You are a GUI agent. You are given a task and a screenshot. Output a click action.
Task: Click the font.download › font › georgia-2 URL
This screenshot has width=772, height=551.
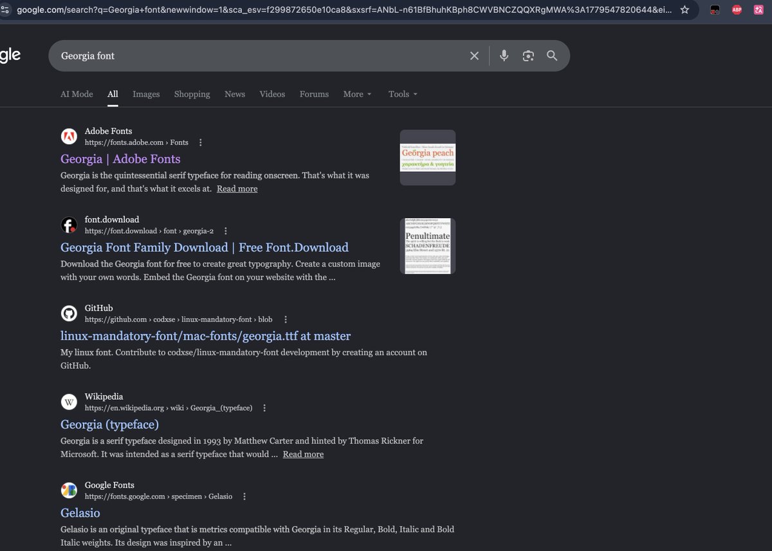click(149, 230)
